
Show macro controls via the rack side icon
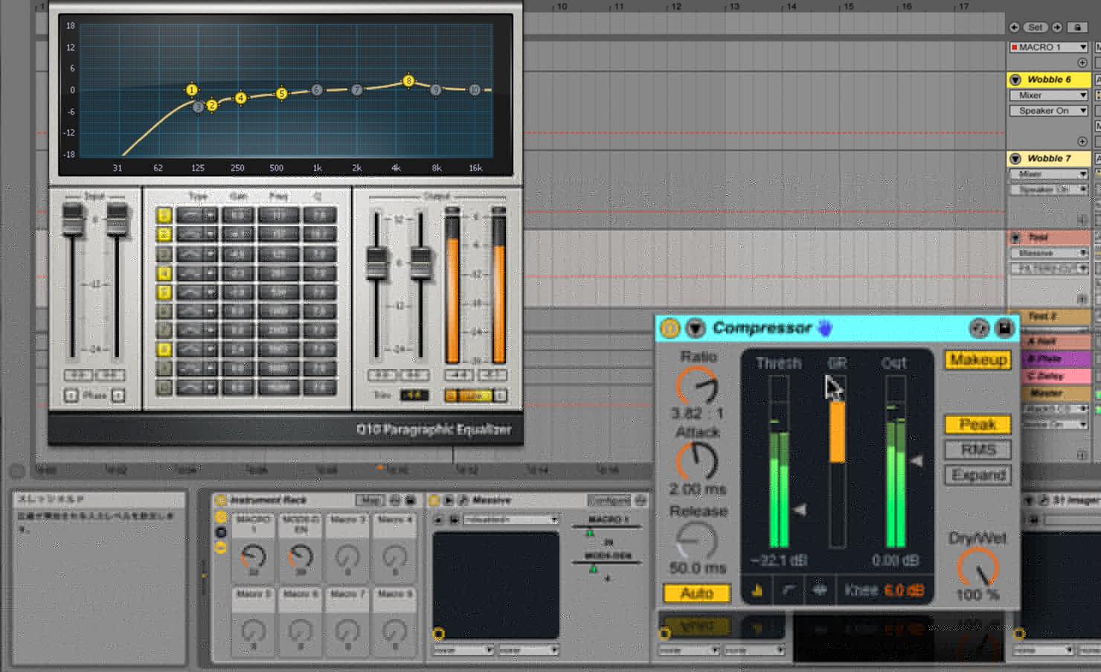pos(221,517)
